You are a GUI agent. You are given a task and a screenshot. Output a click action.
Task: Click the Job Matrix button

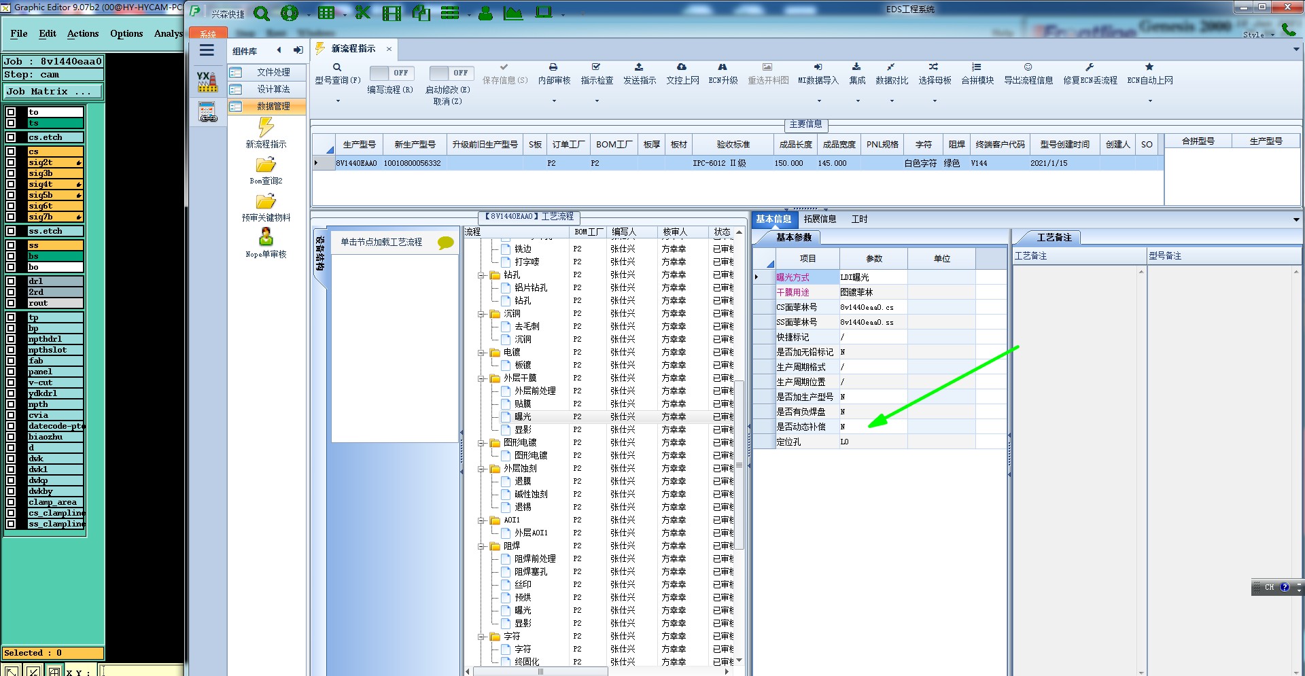[x=53, y=91]
